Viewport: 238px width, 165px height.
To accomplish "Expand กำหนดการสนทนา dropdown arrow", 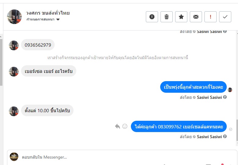I will [58, 20].
